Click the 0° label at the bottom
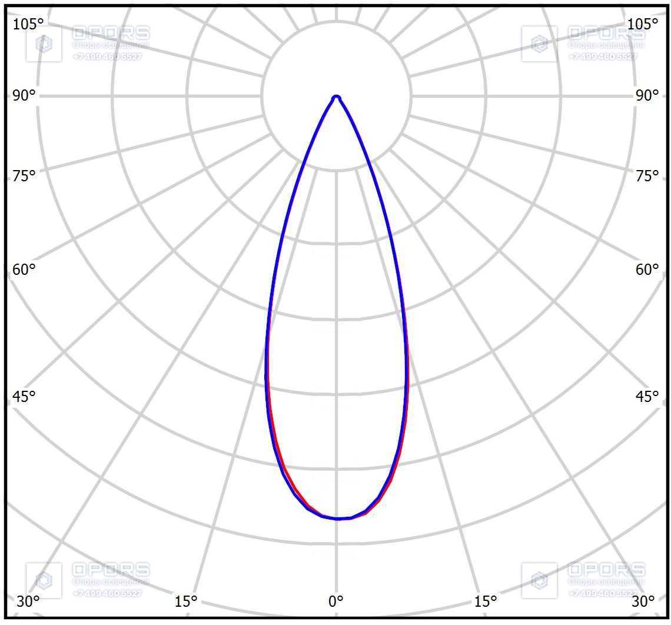The height and width of the screenshot is (625, 671). click(336, 601)
